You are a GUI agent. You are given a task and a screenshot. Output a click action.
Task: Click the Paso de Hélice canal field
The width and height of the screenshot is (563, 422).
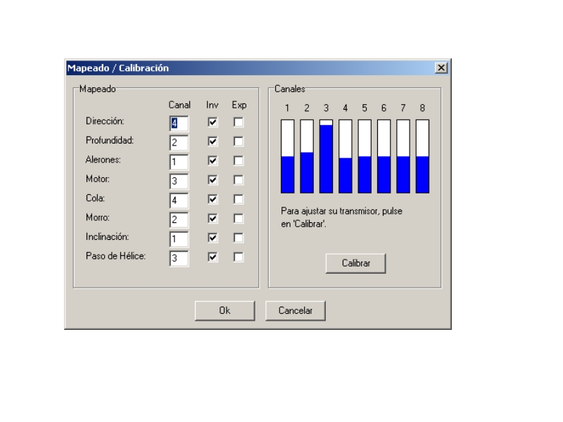click(179, 258)
